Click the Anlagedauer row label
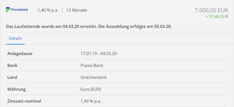Viewport: 234px width, 107px height. [x=20, y=54]
